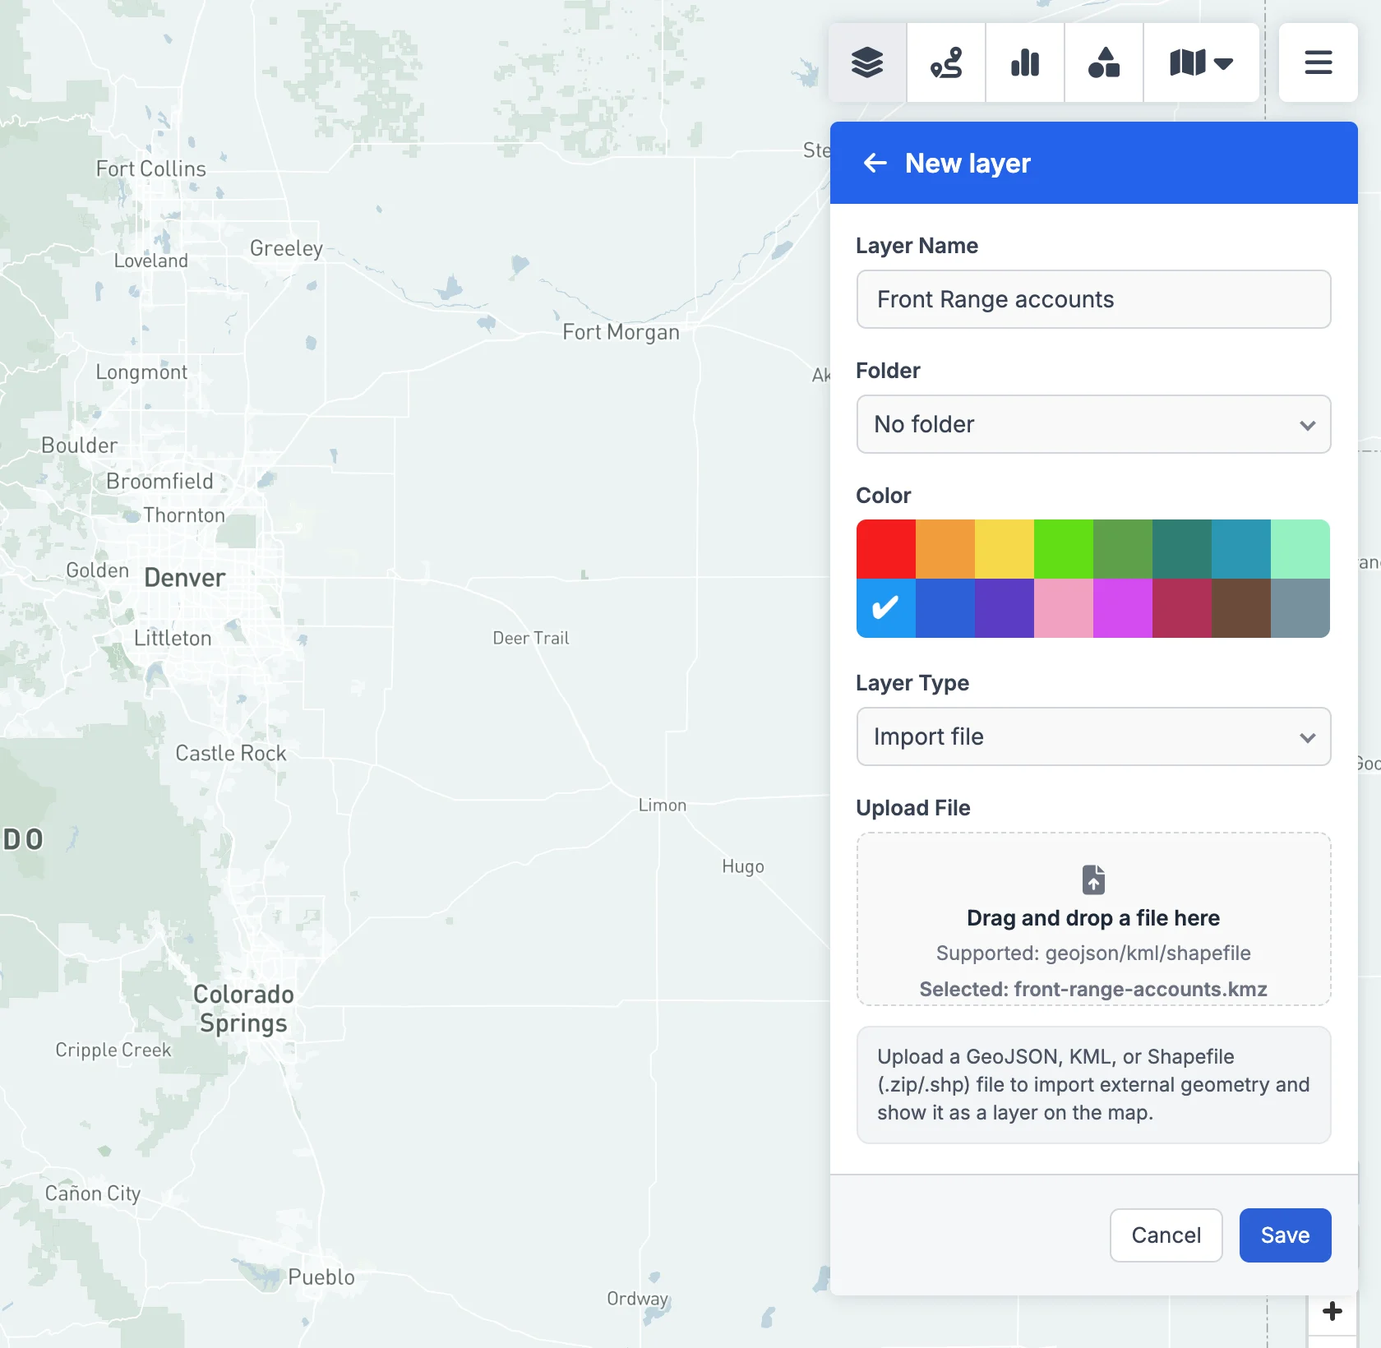
Task: Pick the red color swatch
Action: pyautogui.click(x=886, y=549)
